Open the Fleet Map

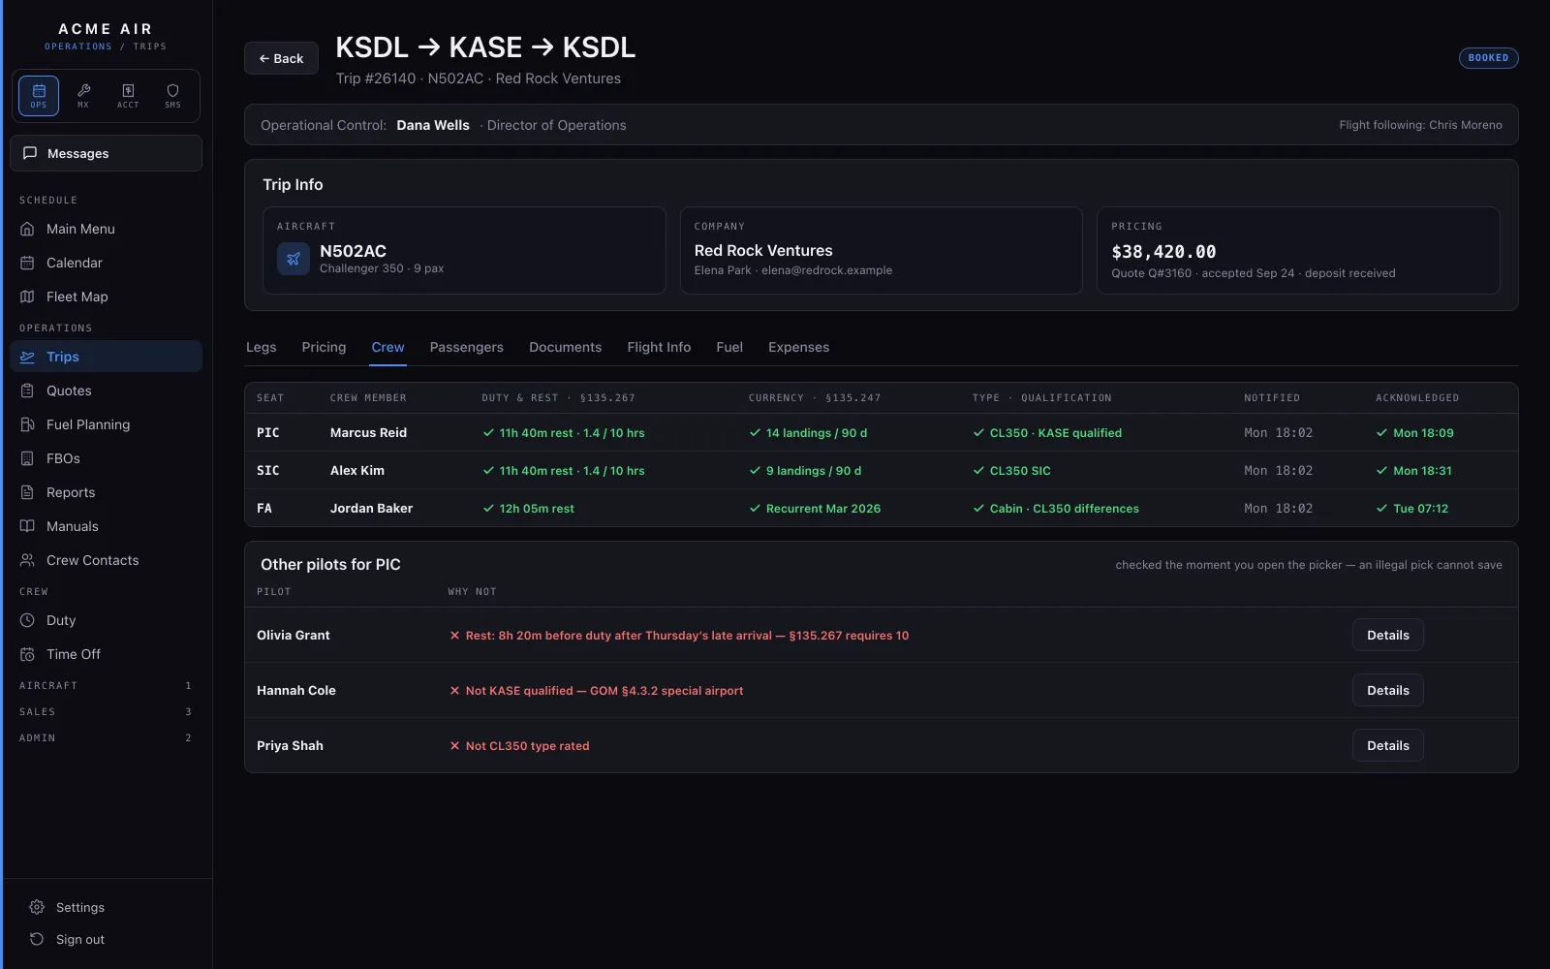[107, 297]
